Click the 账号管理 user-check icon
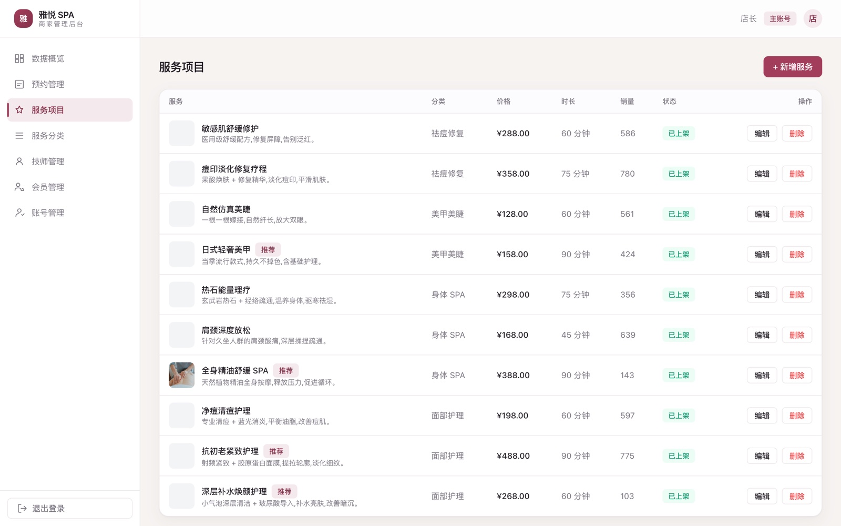The height and width of the screenshot is (526, 841). point(19,213)
